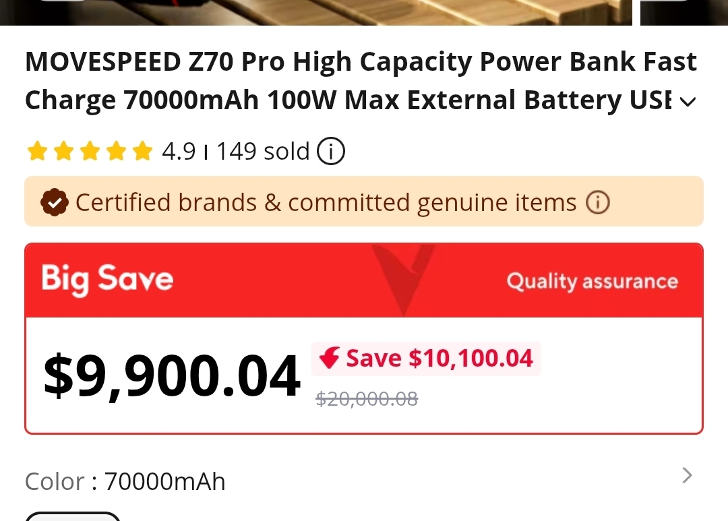Tap the crossed-out $20,000.08 original price
This screenshot has width=728, height=521.
[x=367, y=399]
